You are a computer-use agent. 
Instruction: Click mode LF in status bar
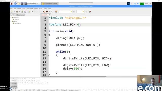coord(45,90)
